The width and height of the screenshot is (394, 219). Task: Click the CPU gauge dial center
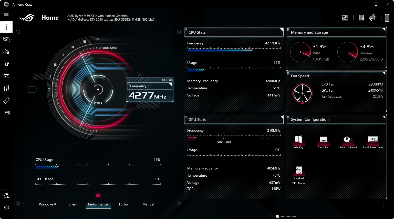click(98, 89)
